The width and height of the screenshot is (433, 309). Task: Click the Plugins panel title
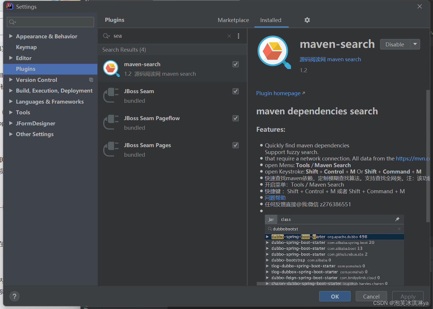coord(114,20)
